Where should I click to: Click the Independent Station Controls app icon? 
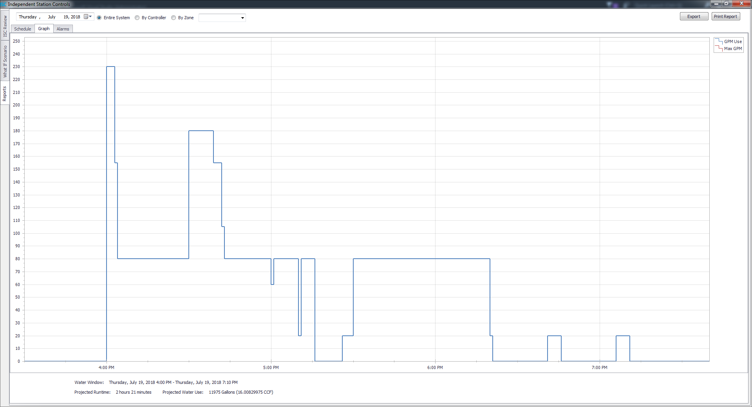pyautogui.click(x=4, y=4)
